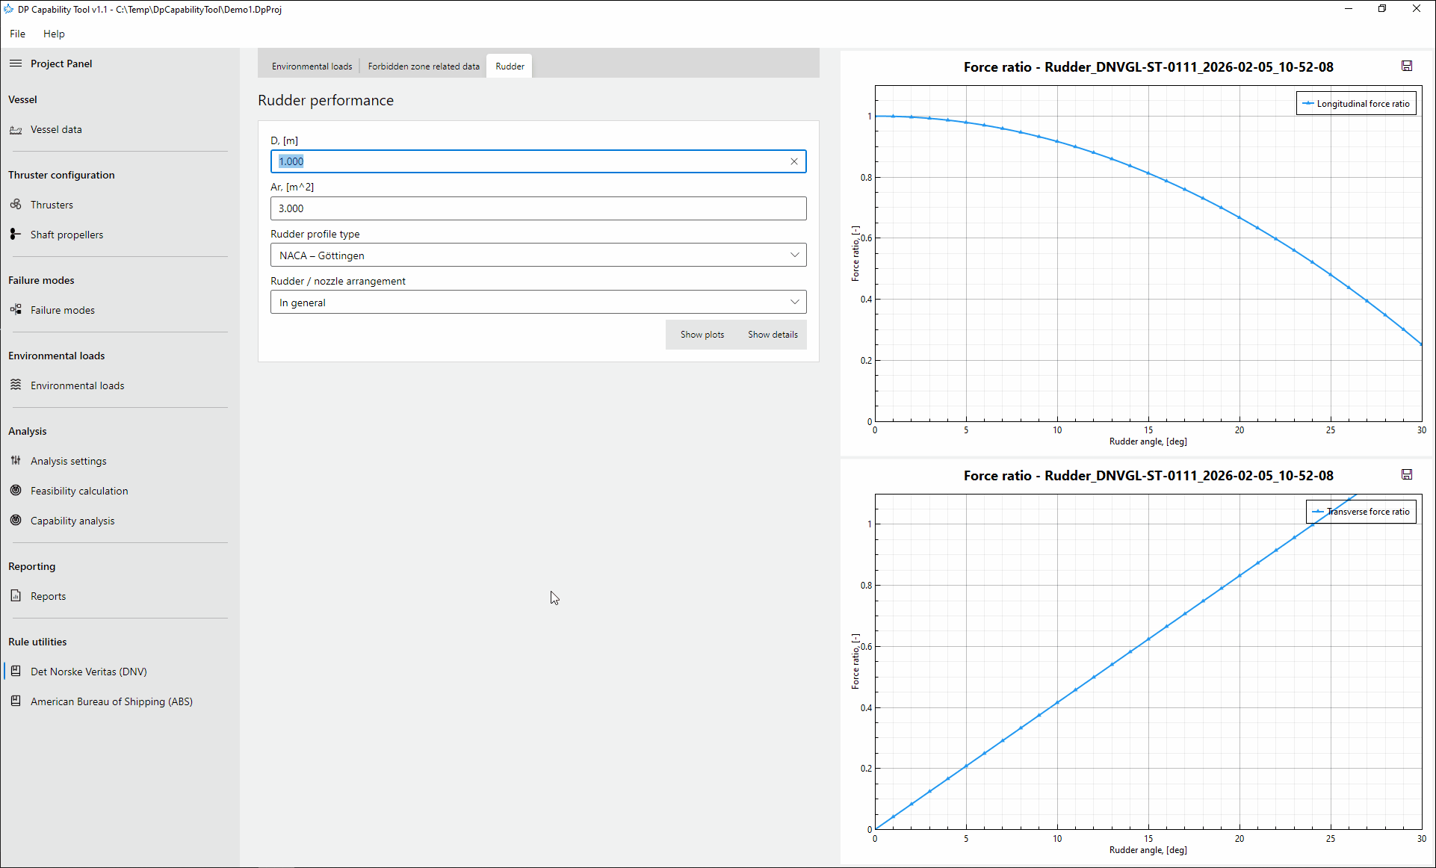The width and height of the screenshot is (1436, 868).
Task: Click the Show plots button
Action: tap(702, 335)
